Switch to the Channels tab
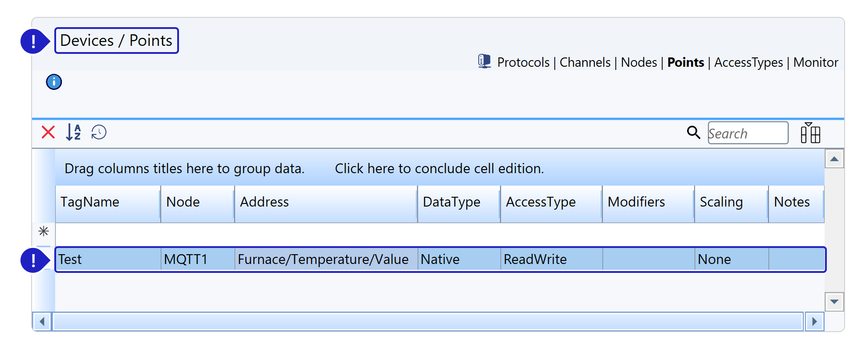The height and width of the screenshot is (349, 862). [585, 62]
